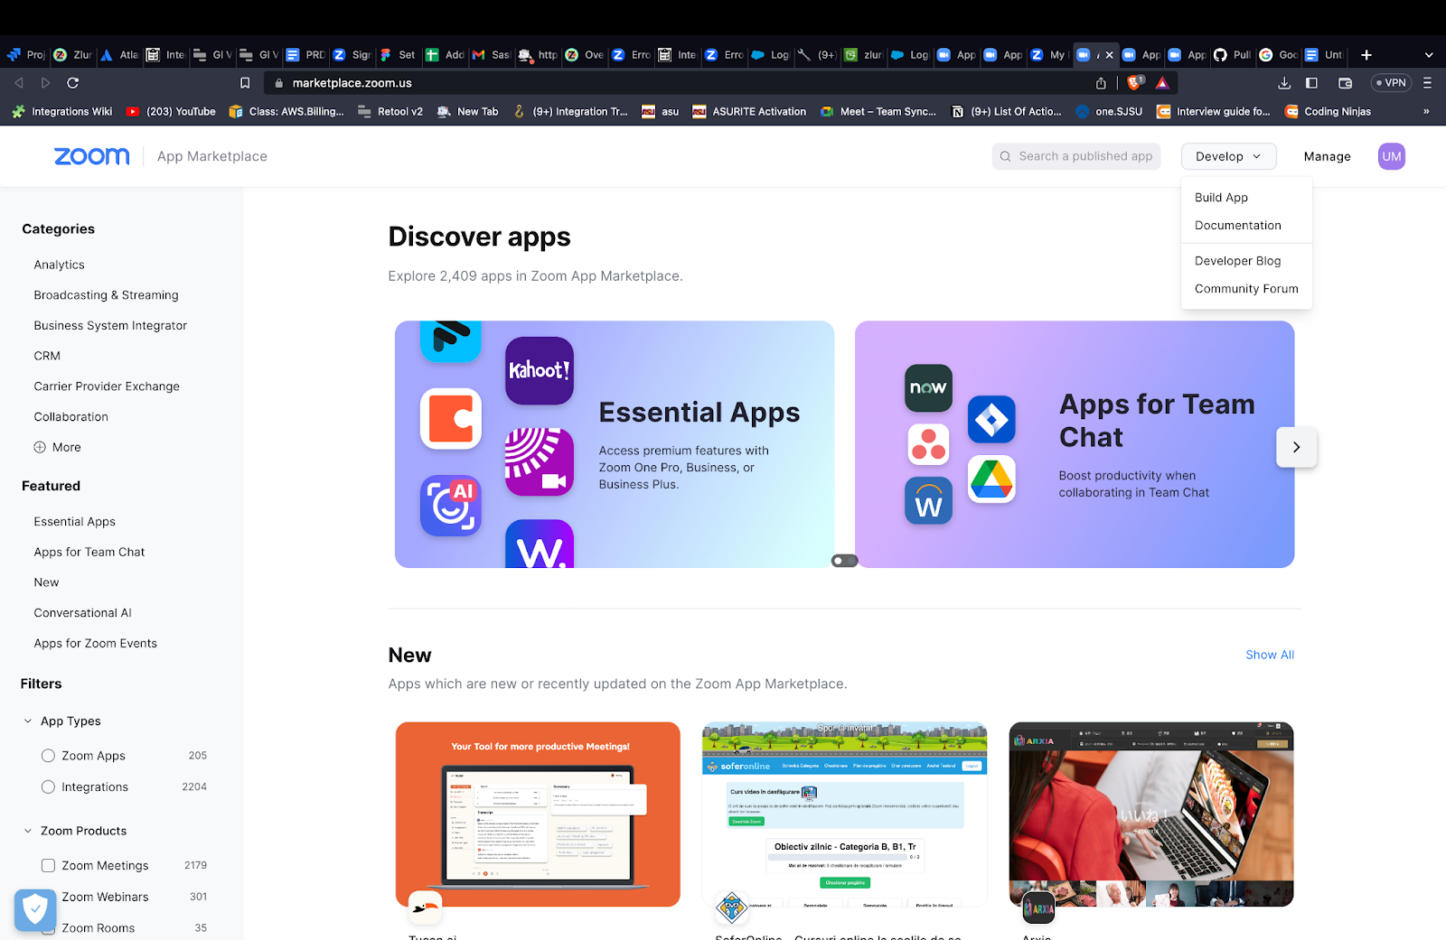Viewport: 1446px width, 940px height.
Task: Click the share icon in address bar
Action: click(1101, 83)
